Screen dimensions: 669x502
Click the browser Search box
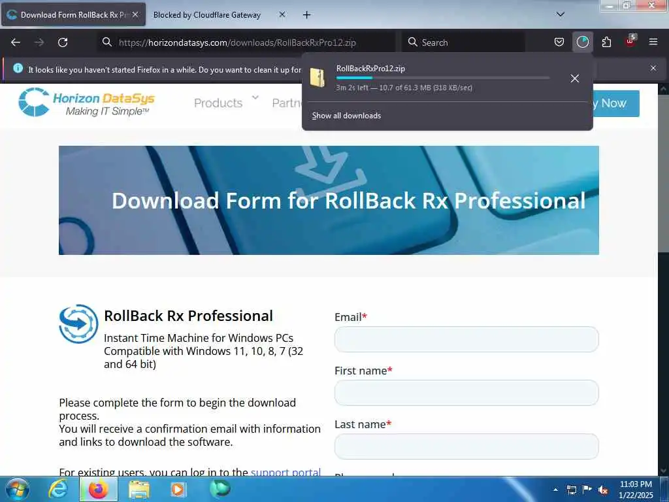pos(464,42)
